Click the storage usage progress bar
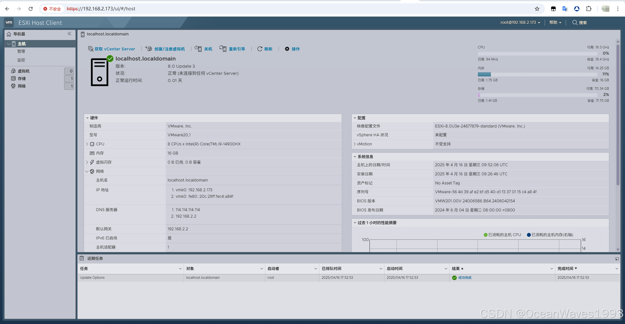 pyautogui.click(x=538, y=95)
